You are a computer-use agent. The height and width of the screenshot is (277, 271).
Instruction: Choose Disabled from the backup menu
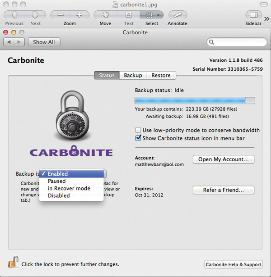pyautogui.click(x=71, y=195)
